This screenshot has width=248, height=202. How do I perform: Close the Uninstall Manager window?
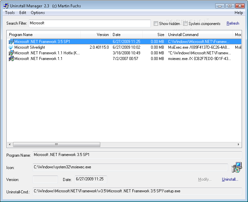[240, 6]
